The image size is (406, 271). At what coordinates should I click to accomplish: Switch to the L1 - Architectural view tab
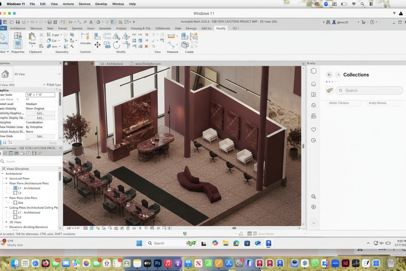coord(112,64)
